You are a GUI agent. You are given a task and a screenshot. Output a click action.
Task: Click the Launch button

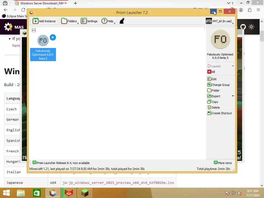tap(214, 66)
